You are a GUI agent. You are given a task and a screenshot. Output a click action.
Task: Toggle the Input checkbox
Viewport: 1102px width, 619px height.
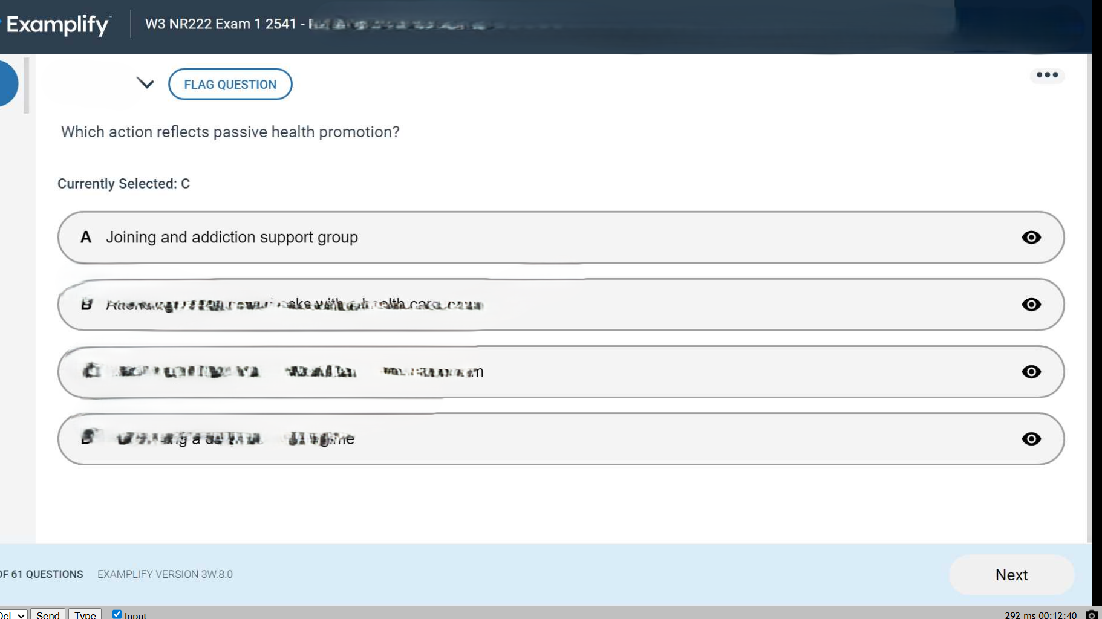[117, 614]
